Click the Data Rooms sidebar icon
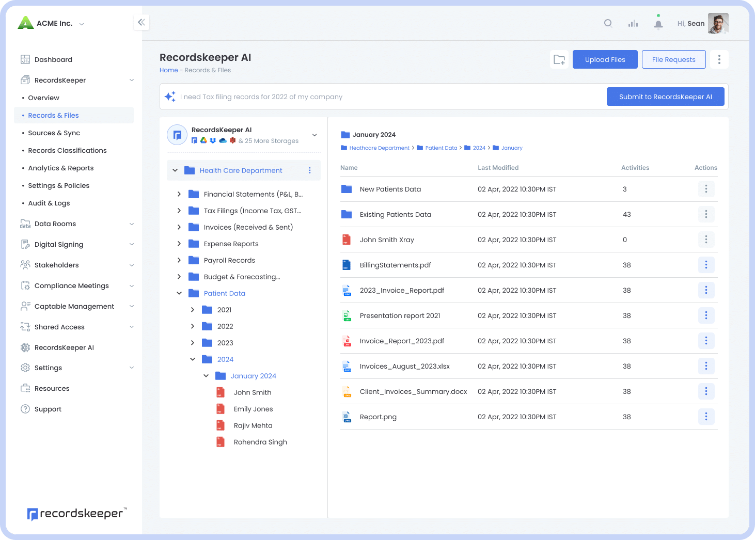755x540 pixels. coord(25,224)
